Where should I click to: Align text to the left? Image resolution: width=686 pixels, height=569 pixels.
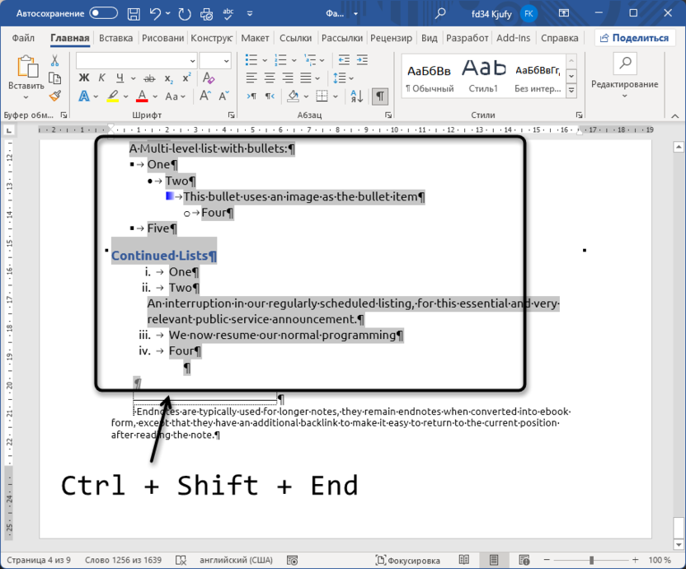[x=251, y=78]
